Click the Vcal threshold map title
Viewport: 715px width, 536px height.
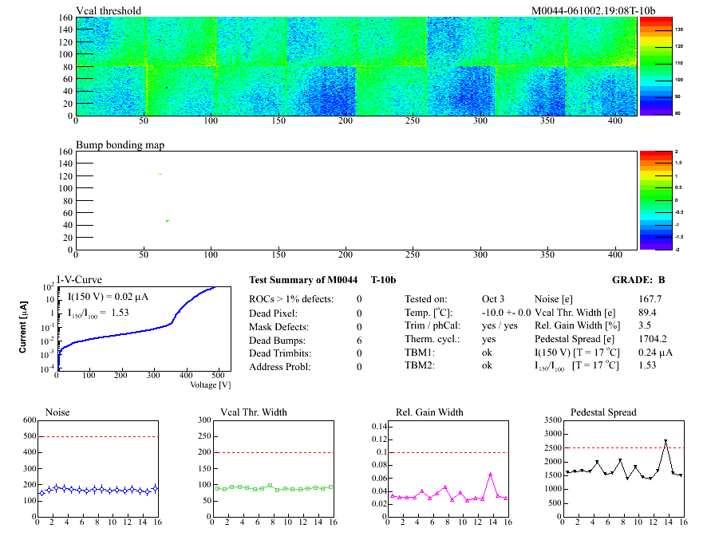coord(109,10)
